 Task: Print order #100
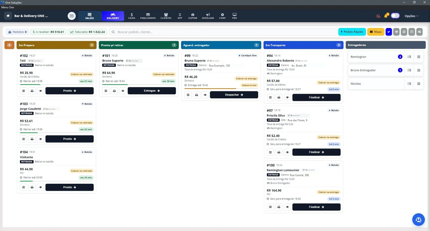[x=279, y=207]
